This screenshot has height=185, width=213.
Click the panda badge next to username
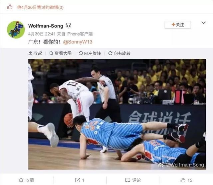pos(69,26)
